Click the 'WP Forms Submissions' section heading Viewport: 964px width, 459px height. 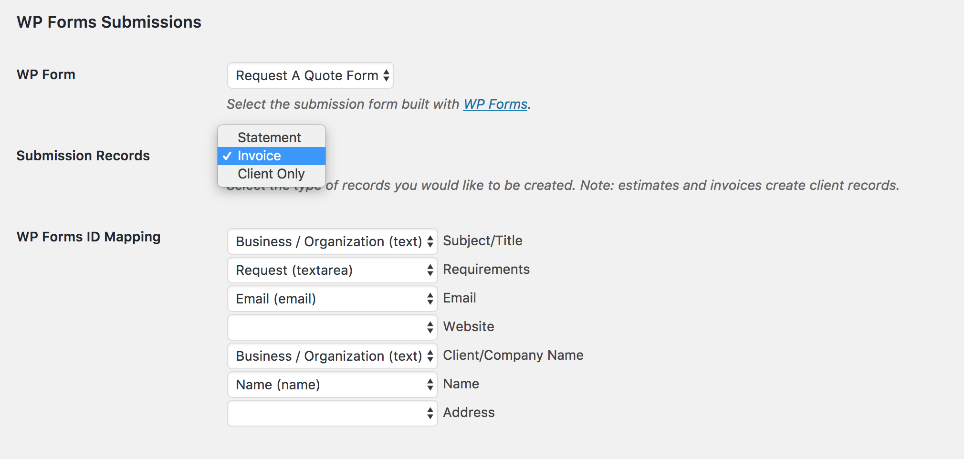109,22
